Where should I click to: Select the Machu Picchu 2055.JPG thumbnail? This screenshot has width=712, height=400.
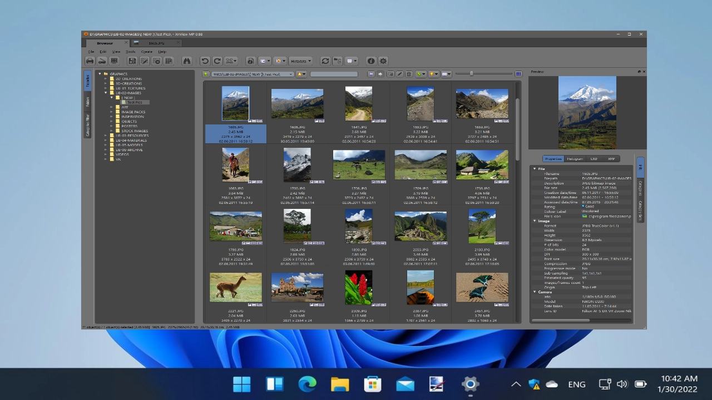[421, 227]
